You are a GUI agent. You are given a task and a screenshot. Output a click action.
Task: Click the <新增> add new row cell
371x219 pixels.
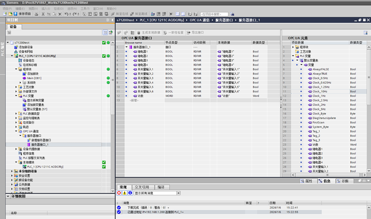[134, 100]
